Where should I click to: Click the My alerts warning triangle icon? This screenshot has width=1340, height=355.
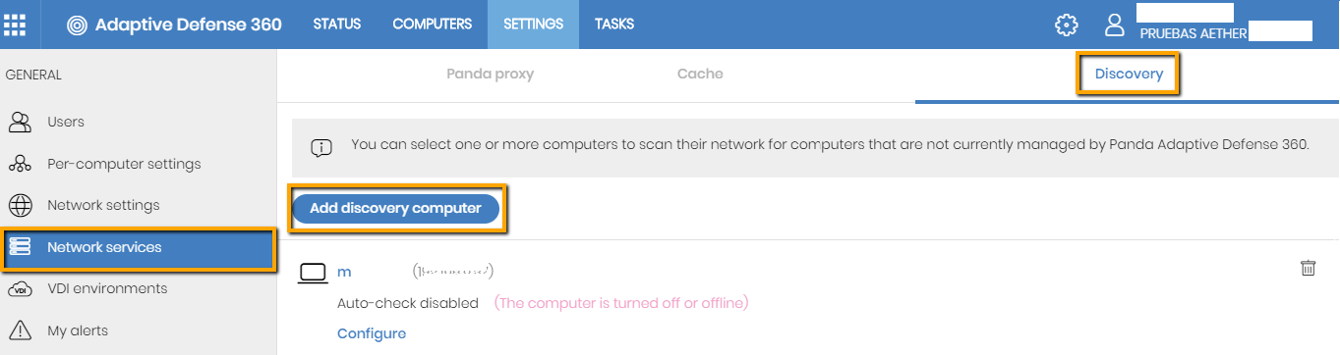(20, 330)
